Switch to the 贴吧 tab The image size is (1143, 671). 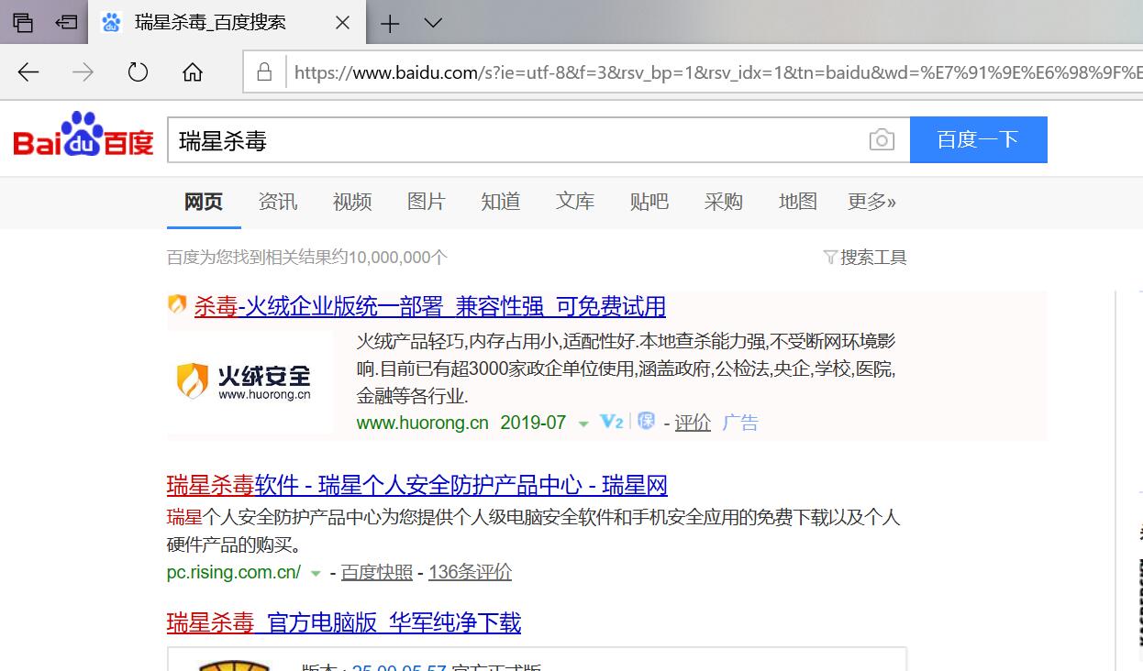649,202
